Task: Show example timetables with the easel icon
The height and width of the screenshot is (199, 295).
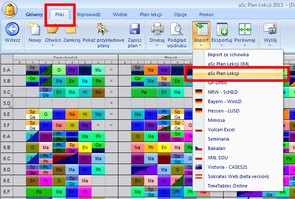Action: [x=103, y=29]
